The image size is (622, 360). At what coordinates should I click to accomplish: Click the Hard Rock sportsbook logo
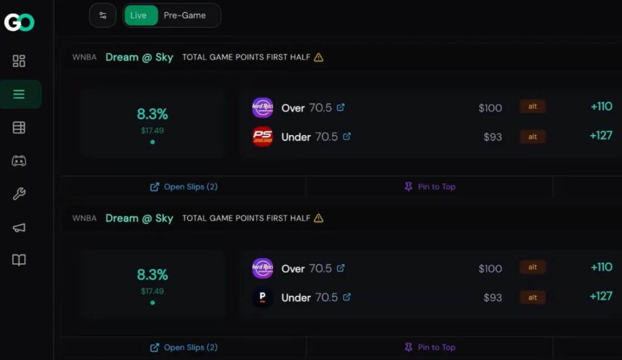coord(264,107)
